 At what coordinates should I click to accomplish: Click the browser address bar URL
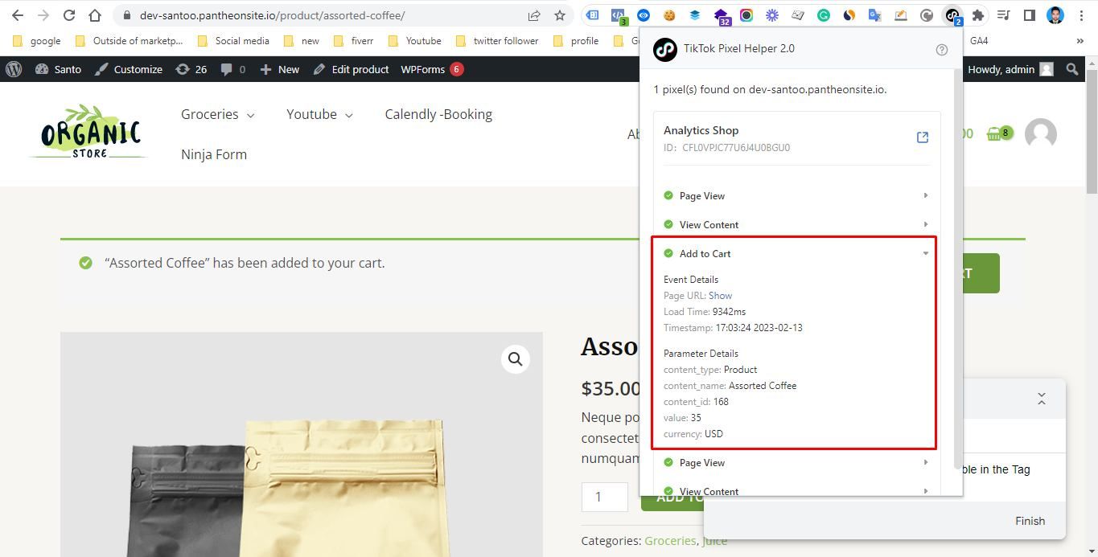pyautogui.click(x=272, y=15)
